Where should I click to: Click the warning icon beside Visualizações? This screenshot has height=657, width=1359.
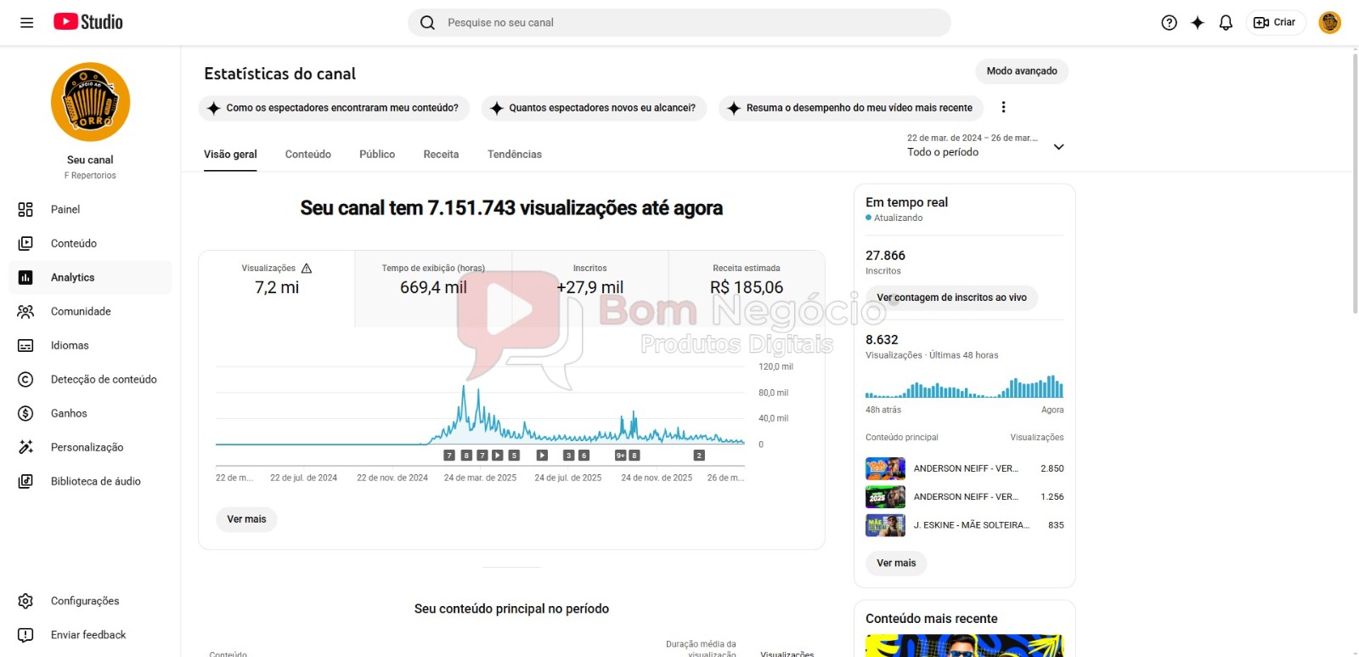tap(307, 269)
